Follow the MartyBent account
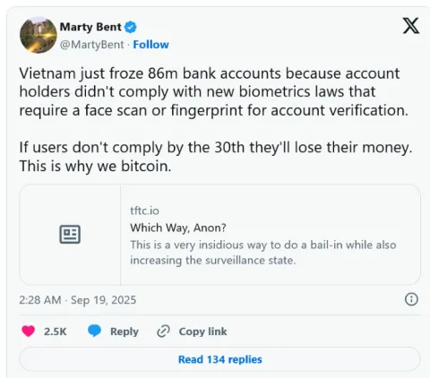The width and height of the screenshot is (430, 378). tap(150, 45)
